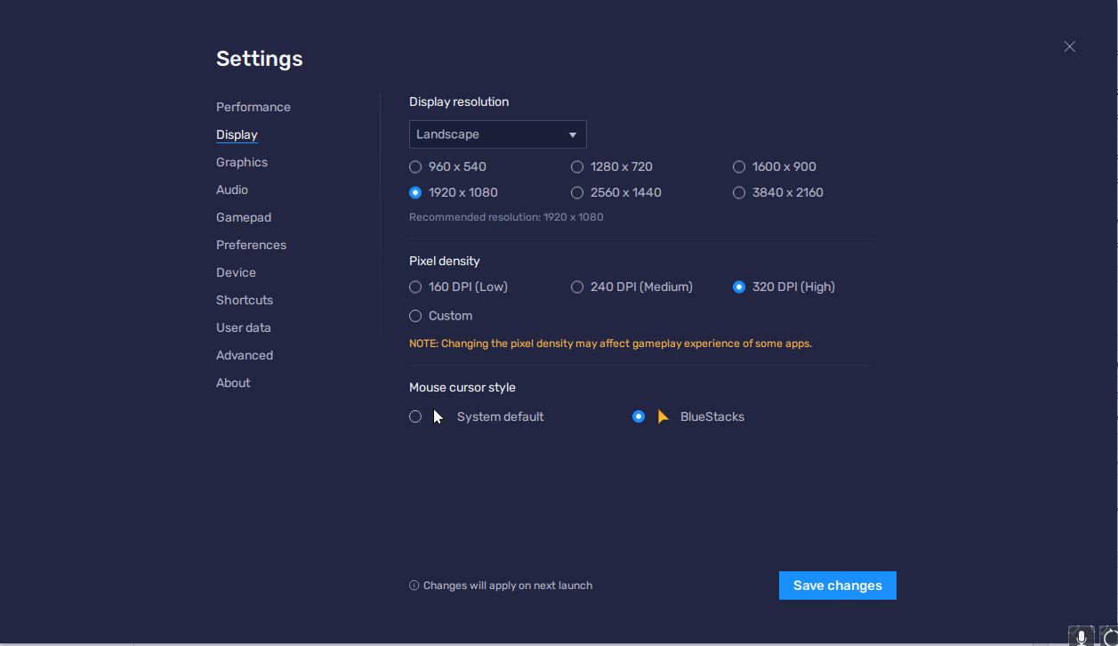The width and height of the screenshot is (1118, 646).
Task: Select 240 DPI (Medium) pixel density
Action: pos(577,287)
